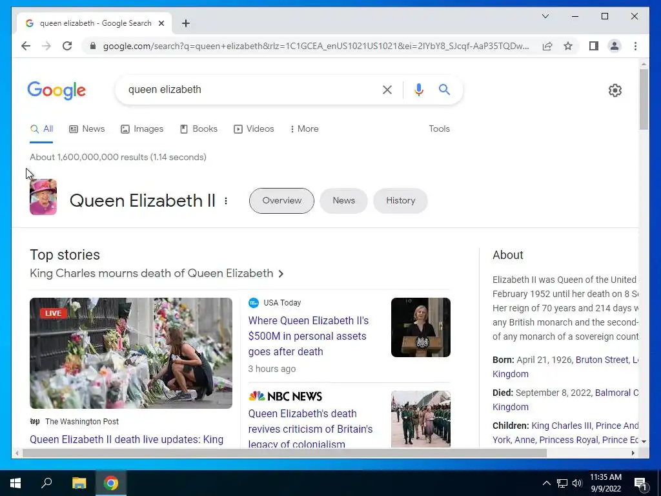Open a new browser tab

[x=186, y=23]
